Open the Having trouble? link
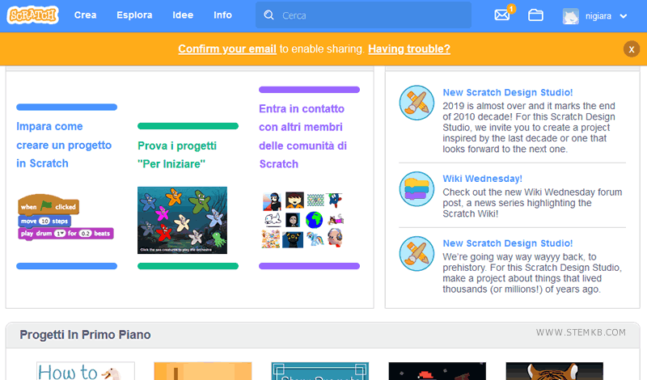Viewport: 647px width, 380px height. coord(409,49)
